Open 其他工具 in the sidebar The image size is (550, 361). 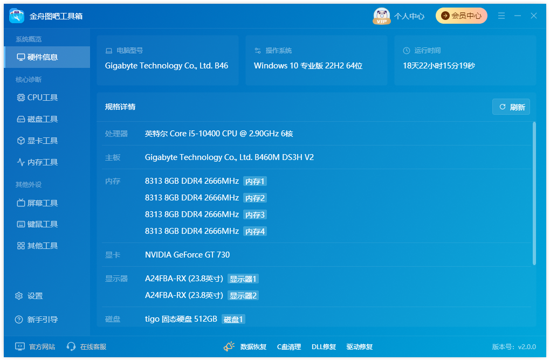[x=47, y=246]
